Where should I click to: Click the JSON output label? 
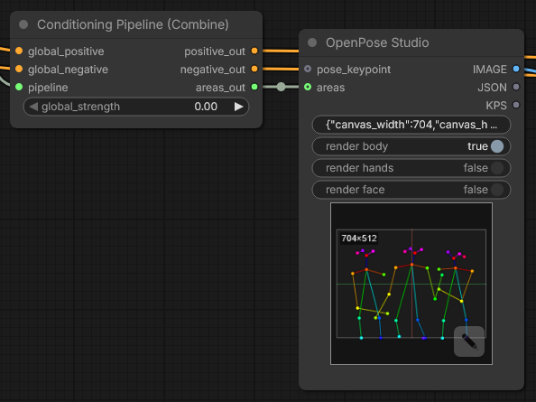493,88
